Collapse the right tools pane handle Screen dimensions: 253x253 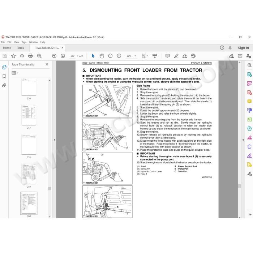click(x=243, y=140)
